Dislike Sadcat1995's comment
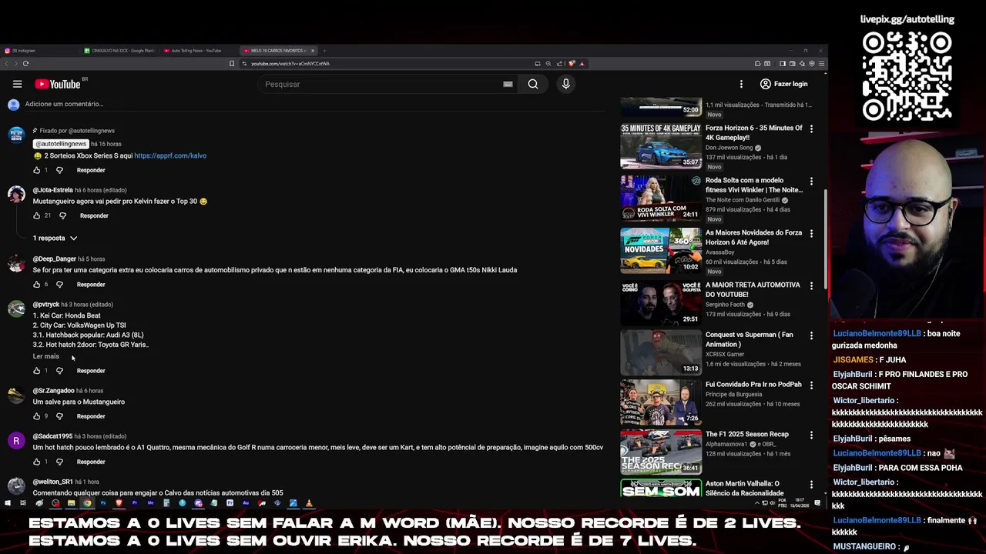Image resolution: width=986 pixels, height=554 pixels. (x=59, y=462)
